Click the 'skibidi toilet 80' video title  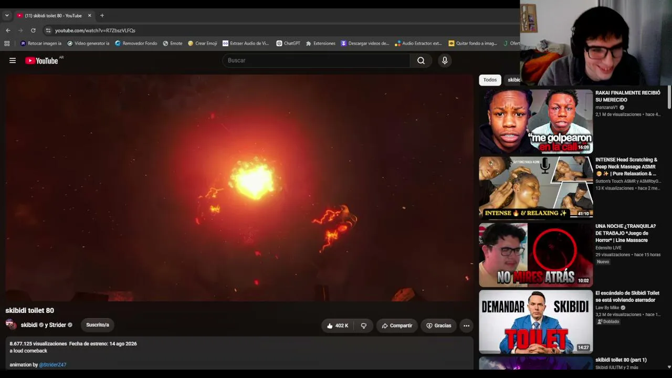(x=30, y=310)
